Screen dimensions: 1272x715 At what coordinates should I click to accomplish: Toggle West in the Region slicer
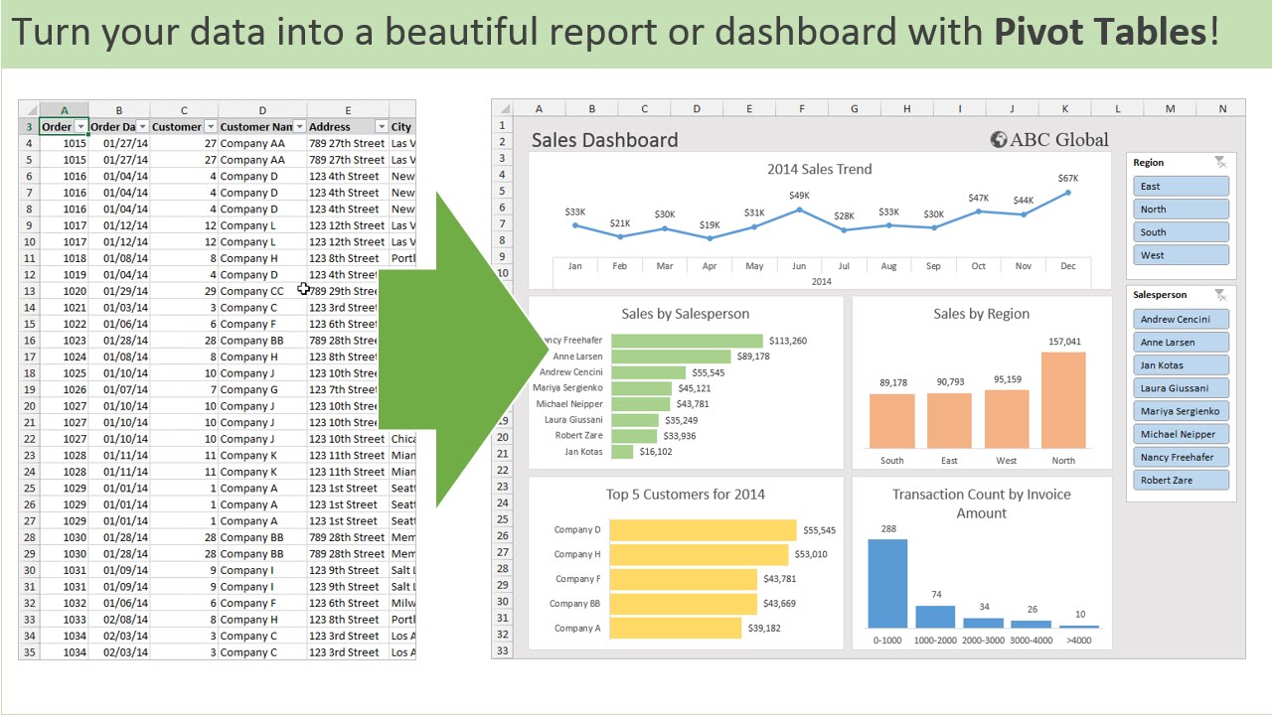pos(1181,254)
